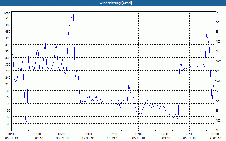Select the E compass label on the 90 gridline
This screenshot has width=226, height=141.
click(217, 111)
